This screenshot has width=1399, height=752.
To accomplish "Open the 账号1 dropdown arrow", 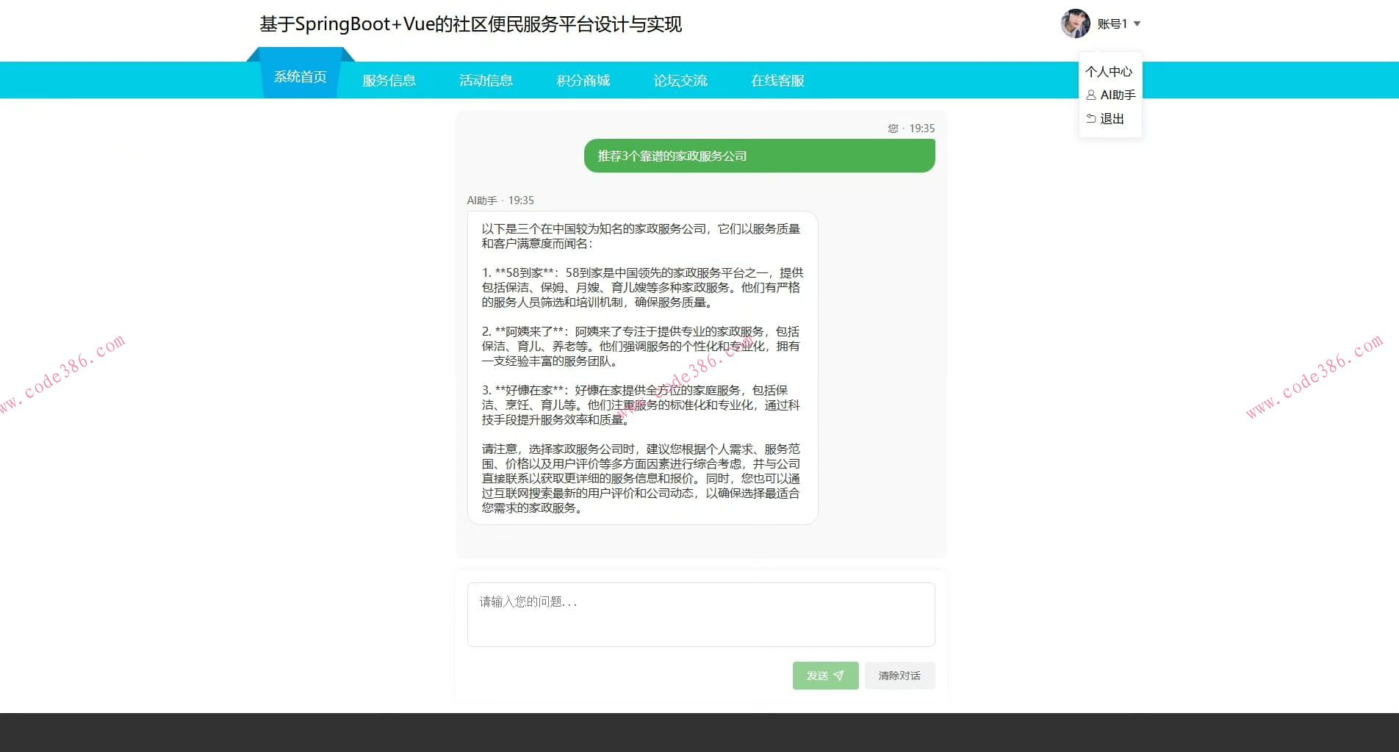I will (x=1137, y=23).
